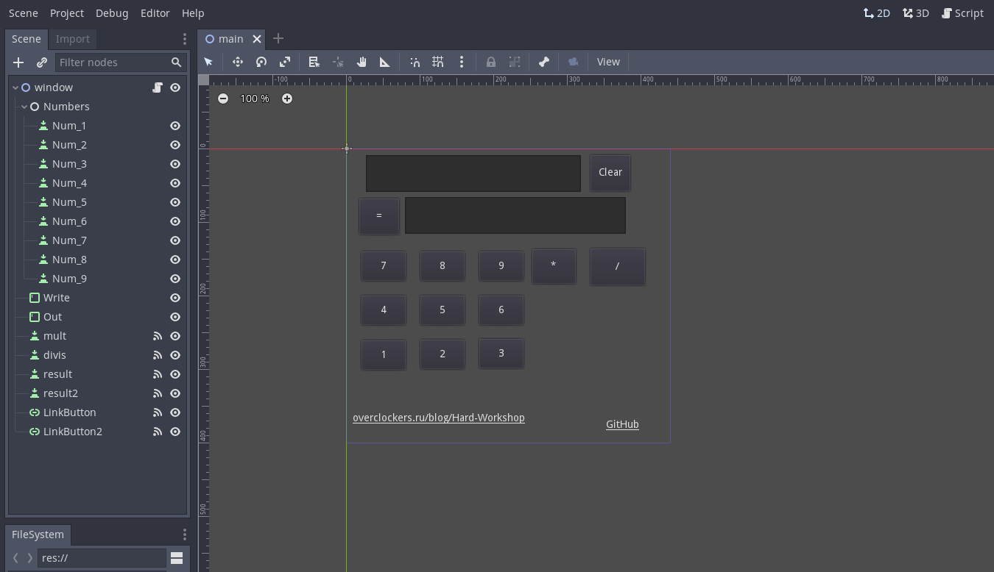Select the Rotate mode tool
This screenshot has width=994, height=572.
point(261,62)
